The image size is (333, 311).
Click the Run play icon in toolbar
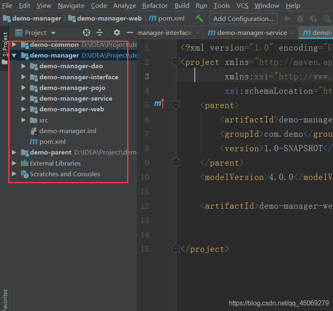click(287, 19)
